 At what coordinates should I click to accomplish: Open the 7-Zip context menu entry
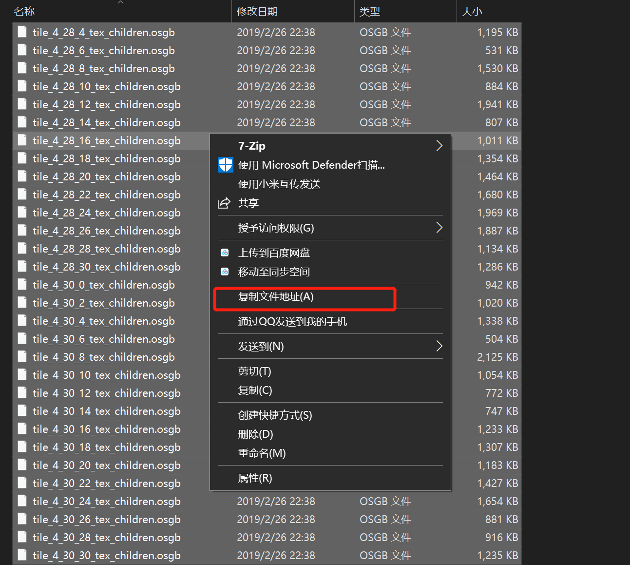(x=330, y=146)
